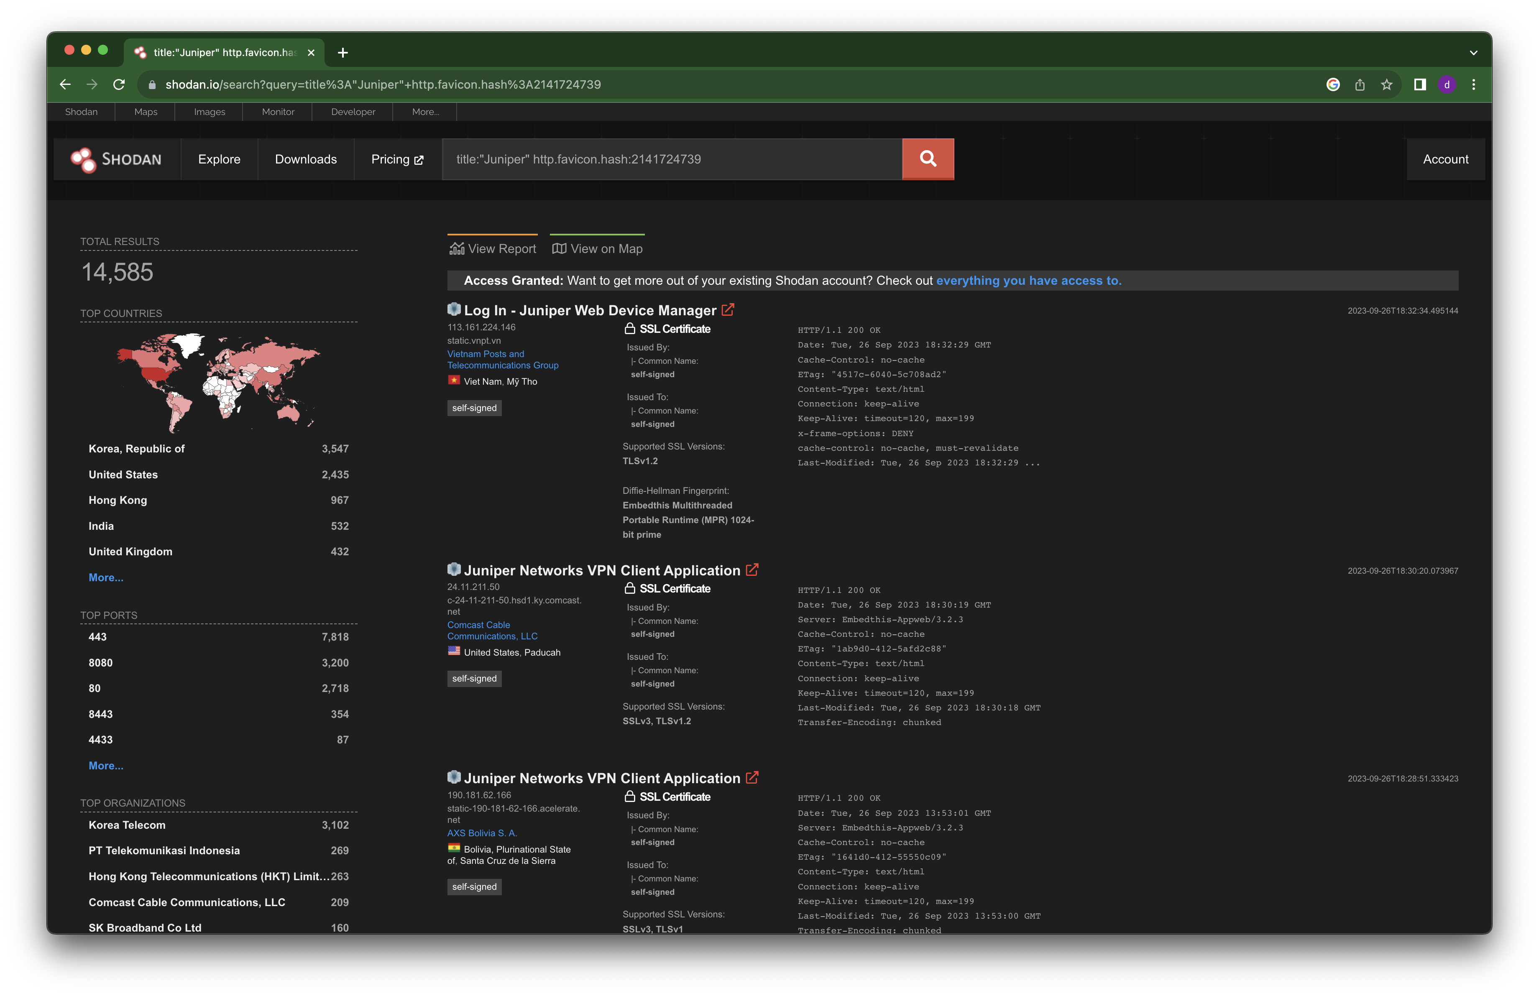The image size is (1539, 996).
Task: Click the Bolivia flag icon
Action: click(x=454, y=848)
